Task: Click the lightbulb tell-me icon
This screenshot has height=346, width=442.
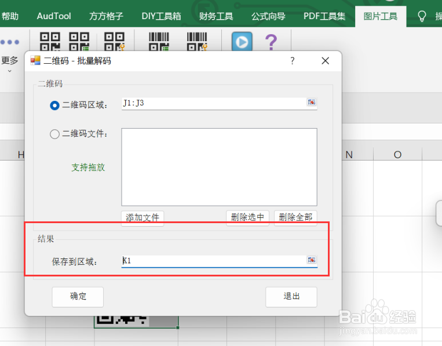Action: click(422, 16)
